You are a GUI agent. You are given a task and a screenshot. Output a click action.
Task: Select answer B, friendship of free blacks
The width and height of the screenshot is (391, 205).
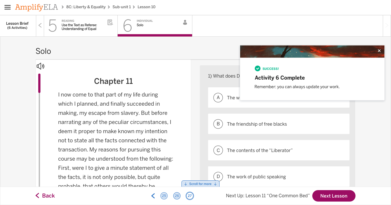[x=279, y=124]
